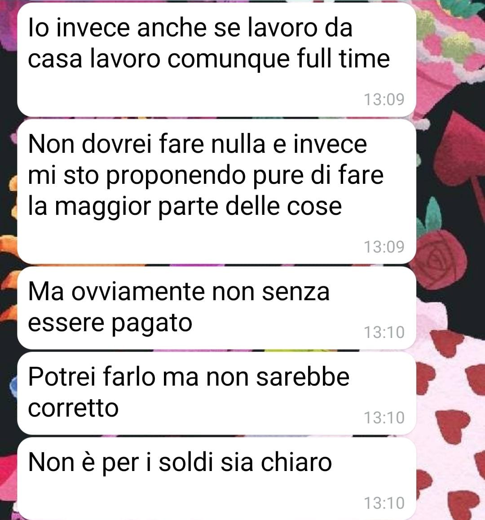Tap the 'Non è per i soldi sia chiaro' message
The width and height of the screenshot is (485, 520).
216,479
